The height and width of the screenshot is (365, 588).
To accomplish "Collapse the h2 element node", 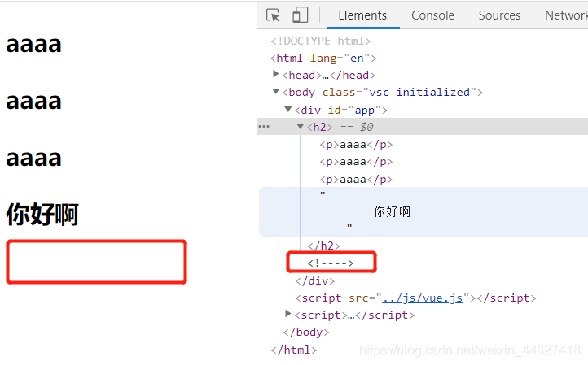I will (300, 127).
